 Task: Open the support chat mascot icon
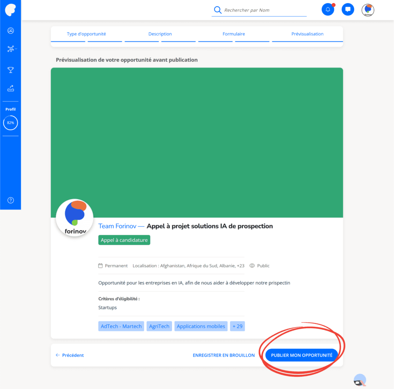(x=360, y=380)
